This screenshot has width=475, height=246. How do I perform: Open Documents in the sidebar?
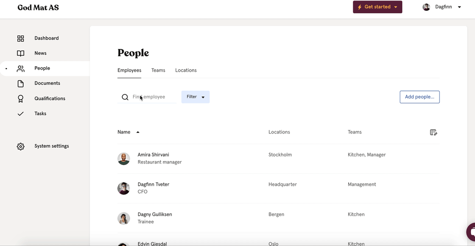coord(47,83)
